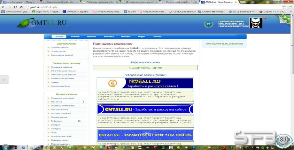This screenshot has width=294, height=150.
Task: Open 'Спонсорский блок' sidebar link
Action: point(60,86)
